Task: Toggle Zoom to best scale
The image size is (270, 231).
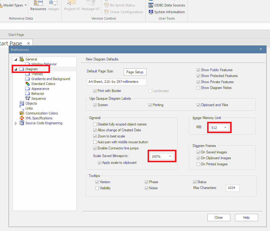Action: point(95,136)
